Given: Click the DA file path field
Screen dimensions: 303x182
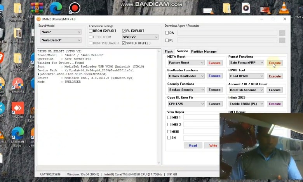Looking at the screenshot, I should coord(227,33).
